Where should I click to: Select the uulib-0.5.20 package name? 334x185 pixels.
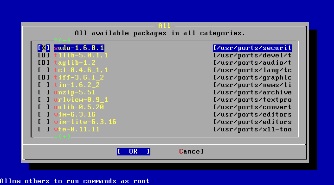coord(79,107)
